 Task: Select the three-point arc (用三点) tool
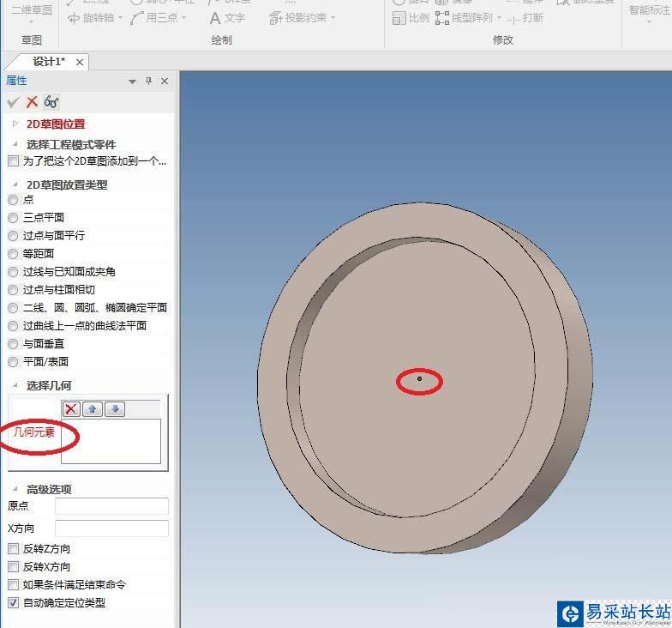click(154, 18)
